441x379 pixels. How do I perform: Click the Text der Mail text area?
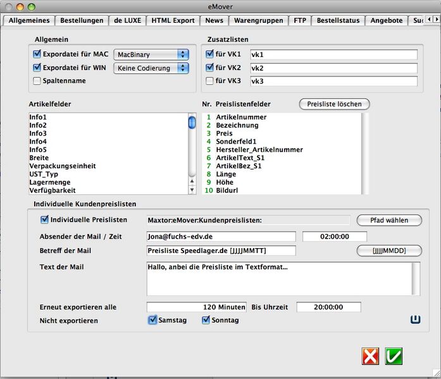coord(283,278)
